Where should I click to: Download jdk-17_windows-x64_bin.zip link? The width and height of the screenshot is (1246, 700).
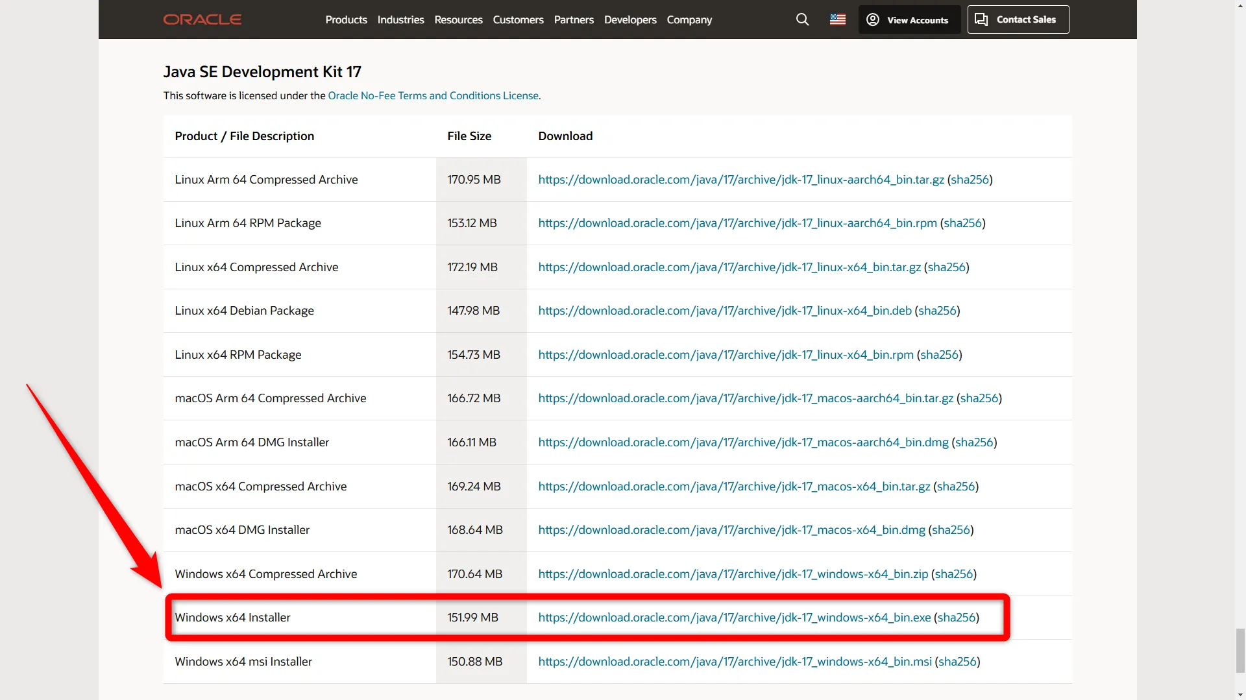pyautogui.click(x=733, y=574)
